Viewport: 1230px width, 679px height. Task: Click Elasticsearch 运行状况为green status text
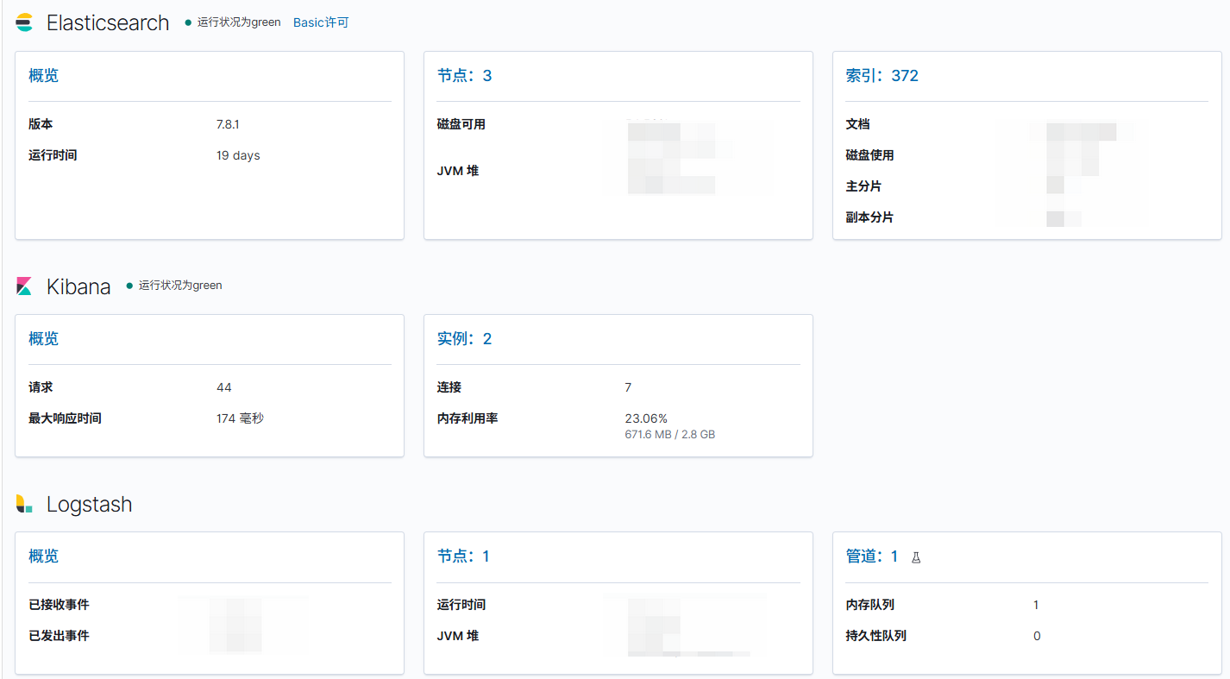click(239, 22)
